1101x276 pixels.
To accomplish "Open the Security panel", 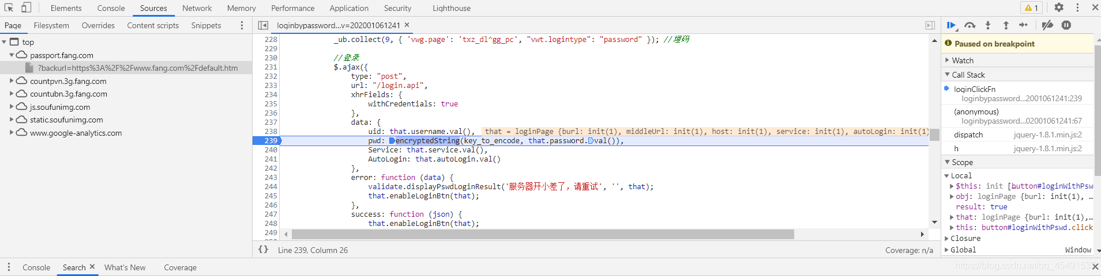I will [x=397, y=8].
